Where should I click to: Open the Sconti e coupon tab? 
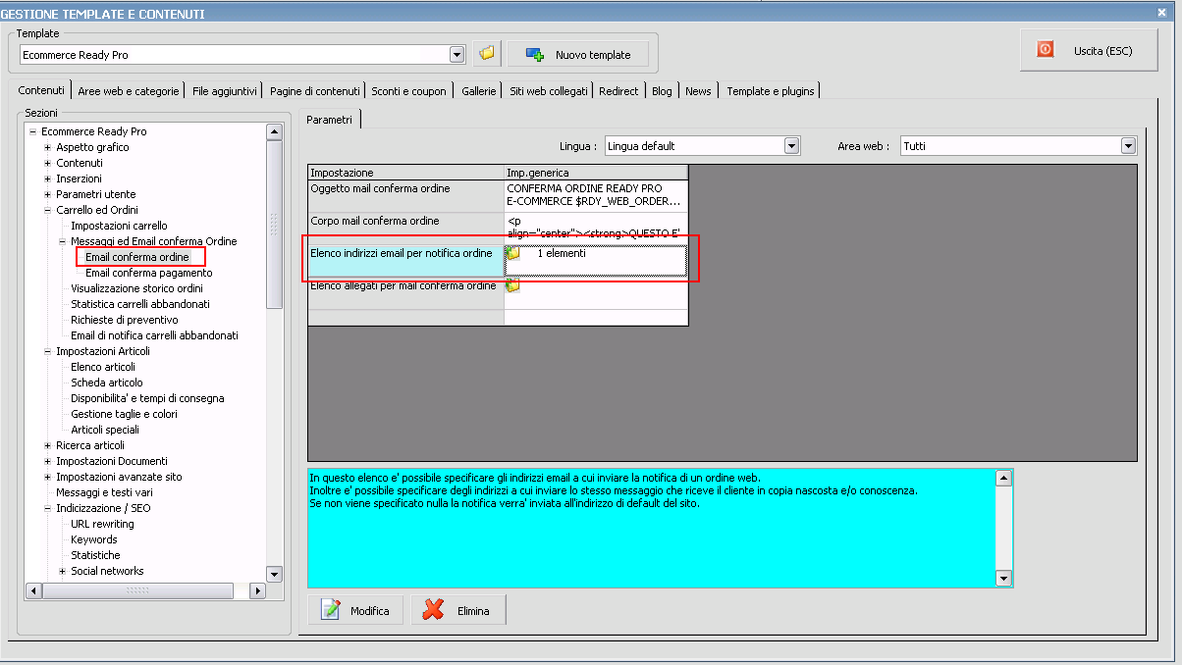click(408, 90)
